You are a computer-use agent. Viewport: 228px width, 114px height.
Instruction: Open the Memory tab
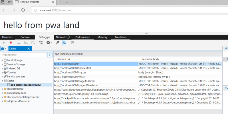pyautogui.click(x=102, y=37)
